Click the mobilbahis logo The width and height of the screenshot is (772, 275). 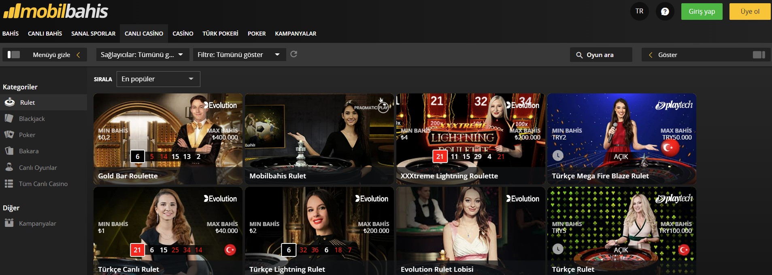[x=55, y=11]
